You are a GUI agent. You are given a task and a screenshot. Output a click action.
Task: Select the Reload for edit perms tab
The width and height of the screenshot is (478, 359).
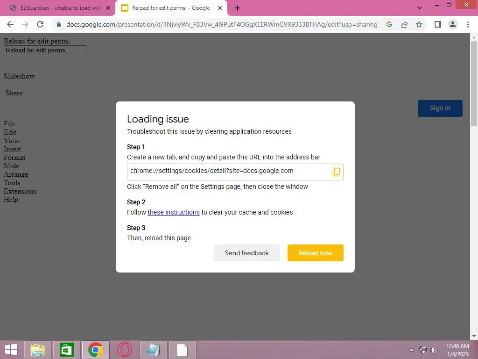coord(171,8)
